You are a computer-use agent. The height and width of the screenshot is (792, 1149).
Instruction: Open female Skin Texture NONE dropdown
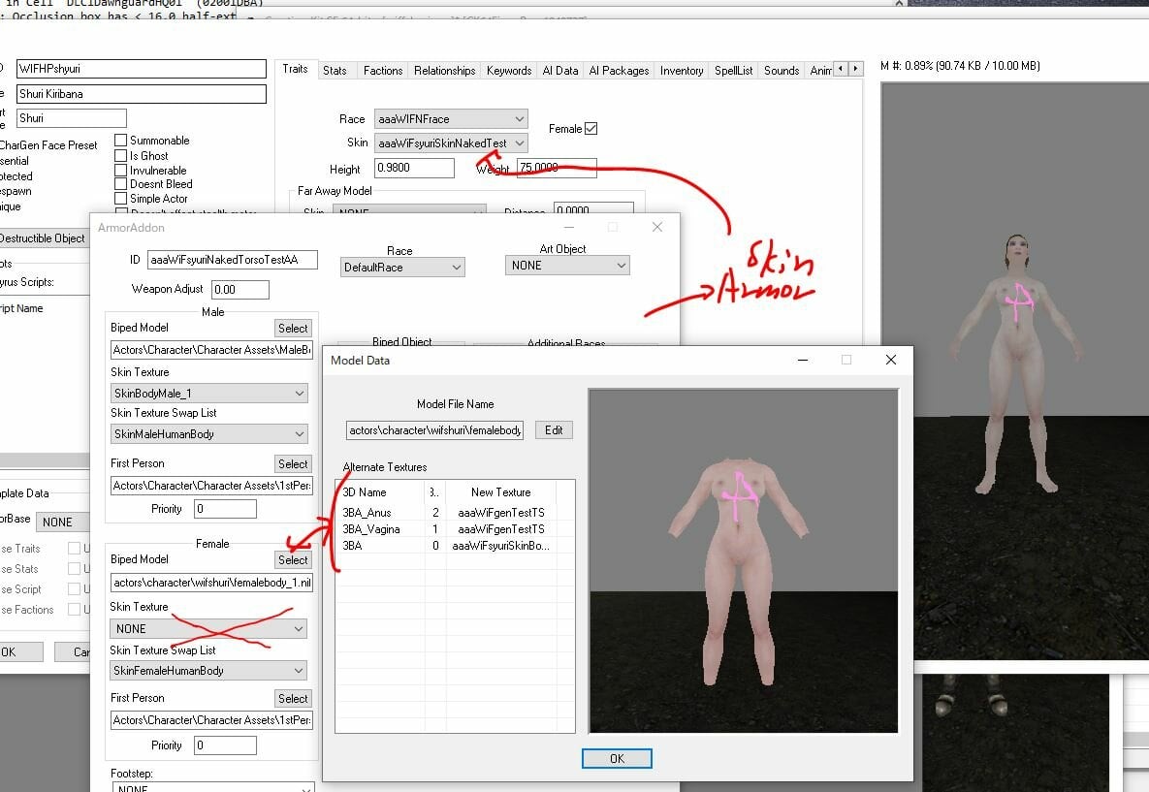208,628
